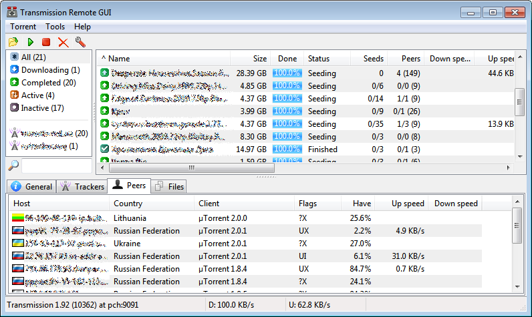Image resolution: width=532 pixels, height=317 pixels.
Task: Remove torrent using the red X icon
Action: click(x=63, y=42)
